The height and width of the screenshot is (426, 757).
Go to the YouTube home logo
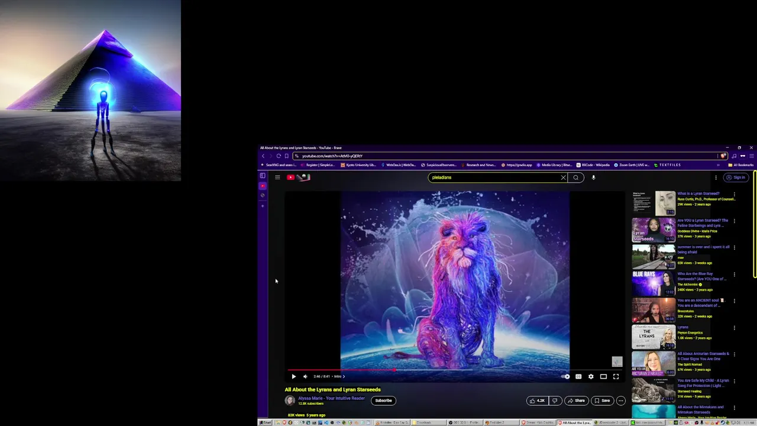[299, 177]
